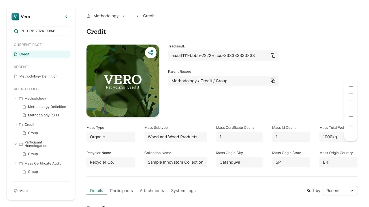Click the BR country value
Screen dimensions: 369x207
[x=338, y=162]
